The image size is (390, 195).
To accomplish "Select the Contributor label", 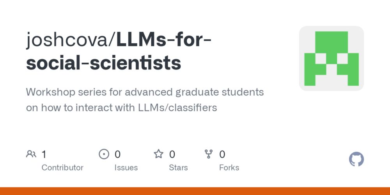I will pos(62,168).
